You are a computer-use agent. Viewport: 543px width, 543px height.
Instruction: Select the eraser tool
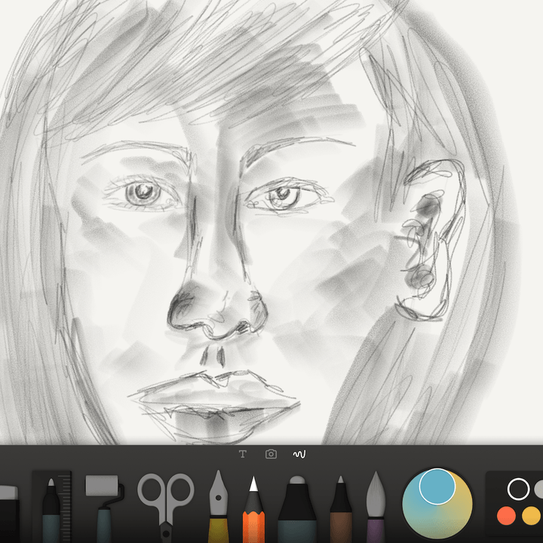pyautogui.click(x=9, y=514)
